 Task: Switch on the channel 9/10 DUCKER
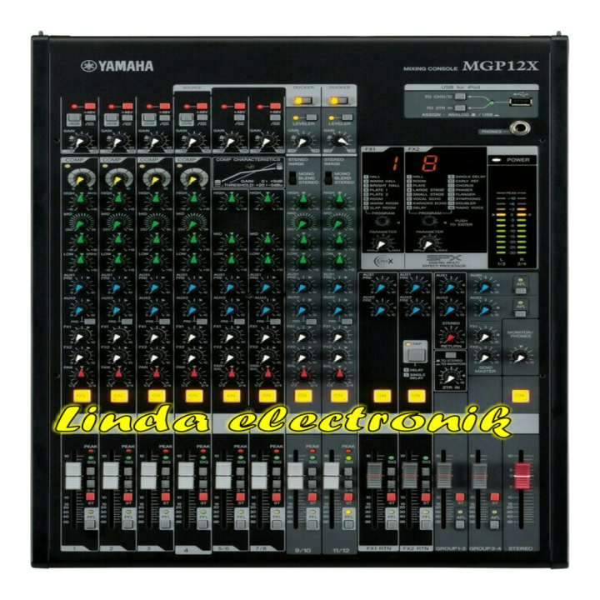pos(302,101)
